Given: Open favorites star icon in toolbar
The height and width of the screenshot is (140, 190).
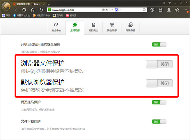Looking at the screenshot, I should pyautogui.click(x=177, y=10).
